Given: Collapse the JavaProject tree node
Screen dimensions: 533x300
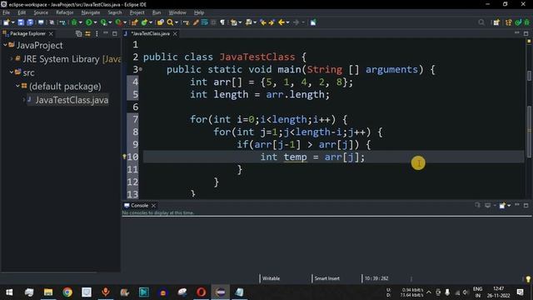Looking at the screenshot, I should click(5, 45).
